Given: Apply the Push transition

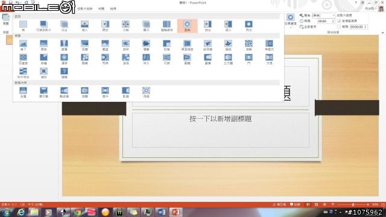Looking at the screenshot, I should 84,26.
